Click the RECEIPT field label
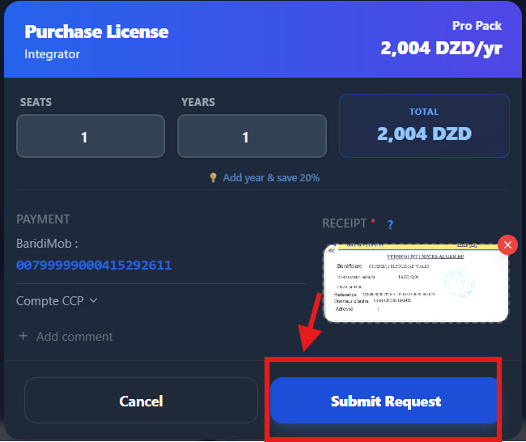This screenshot has height=442, width=526. [x=346, y=223]
